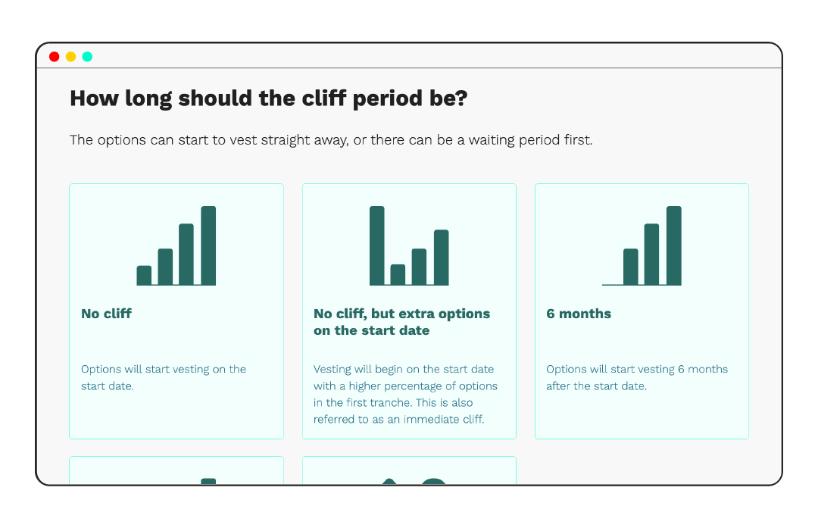Click the flat baseline segment in the 6 months chart

(613, 284)
